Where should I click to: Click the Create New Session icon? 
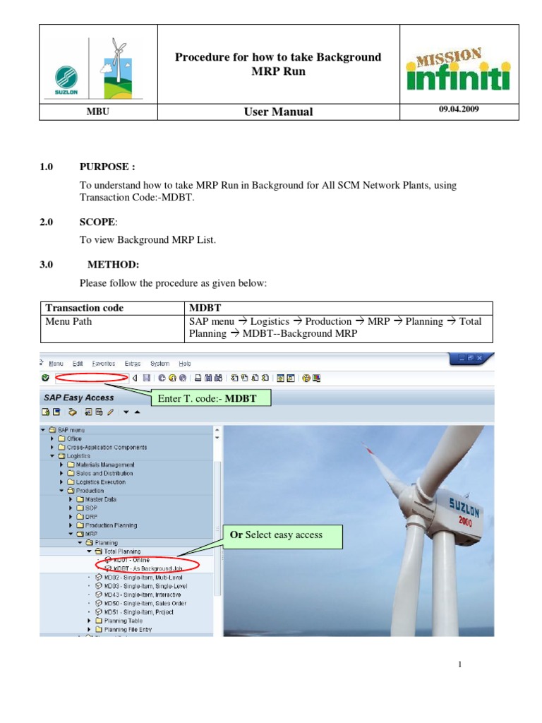pos(280,378)
